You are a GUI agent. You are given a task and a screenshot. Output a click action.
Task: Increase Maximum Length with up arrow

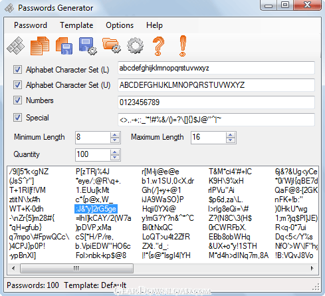tap(231, 135)
